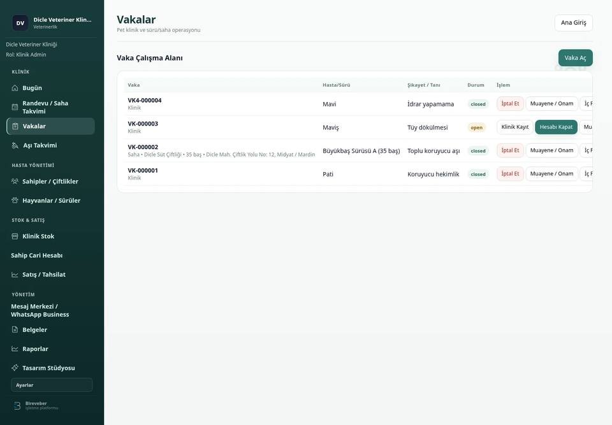Select case number VK4-000004
Viewport: 612px width, 425px height.
pyautogui.click(x=145, y=100)
